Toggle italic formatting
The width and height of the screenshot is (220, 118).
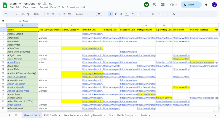pyautogui.click(x=116, y=14)
